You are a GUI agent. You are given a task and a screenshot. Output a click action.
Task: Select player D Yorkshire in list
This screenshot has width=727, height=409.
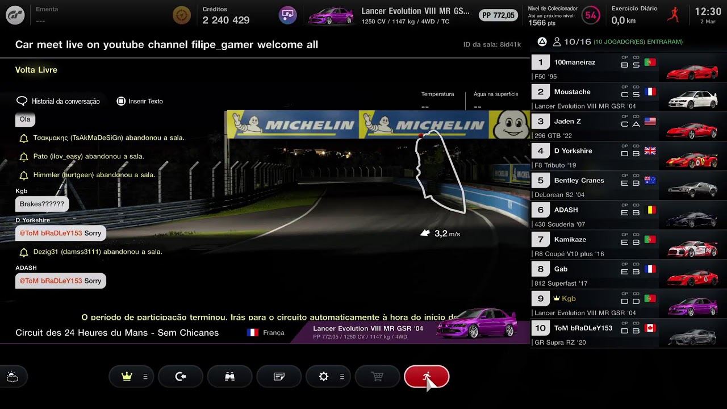pos(629,156)
